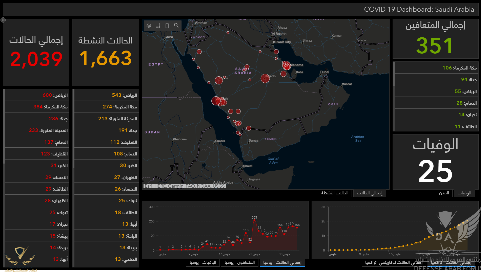Select إجمالي الحالات - تراكميا tab

coord(451,263)
